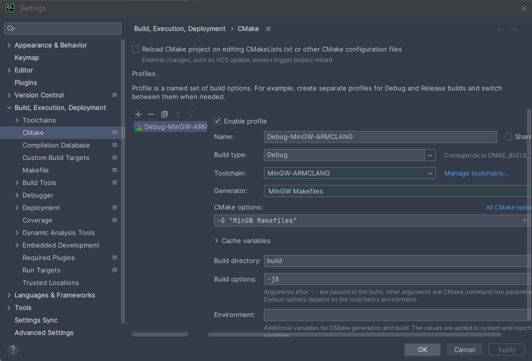532x361 pixels.
Task: Expand Languages & Frameworks category
Action: point(9,295)
